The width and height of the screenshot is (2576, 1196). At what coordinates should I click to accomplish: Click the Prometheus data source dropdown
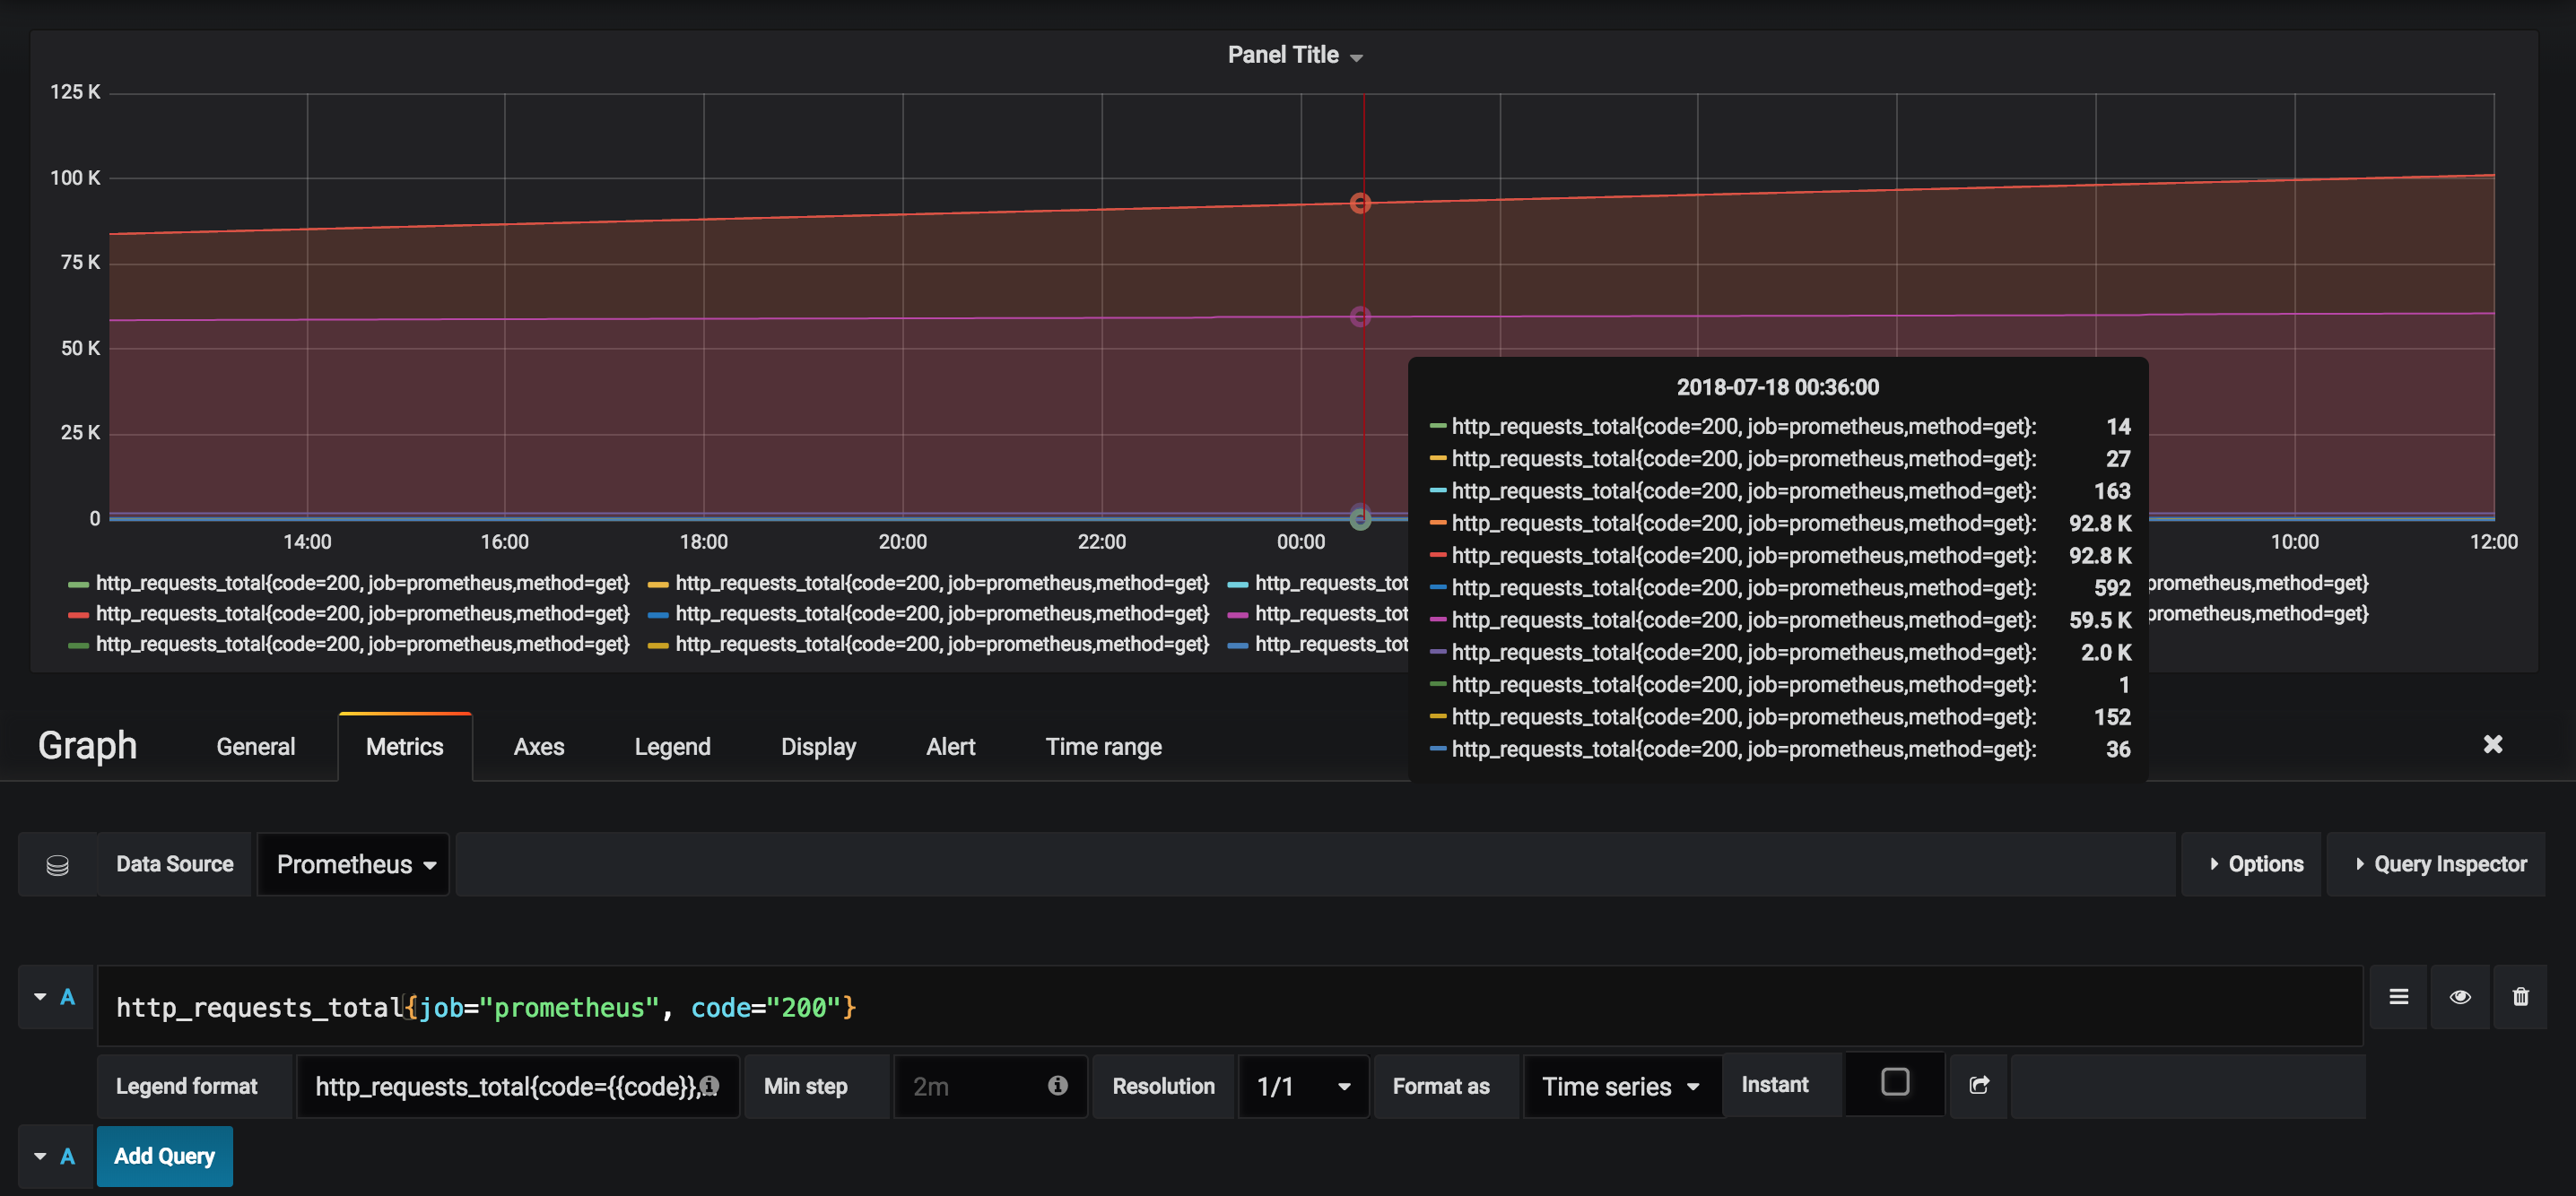point(352,862)
